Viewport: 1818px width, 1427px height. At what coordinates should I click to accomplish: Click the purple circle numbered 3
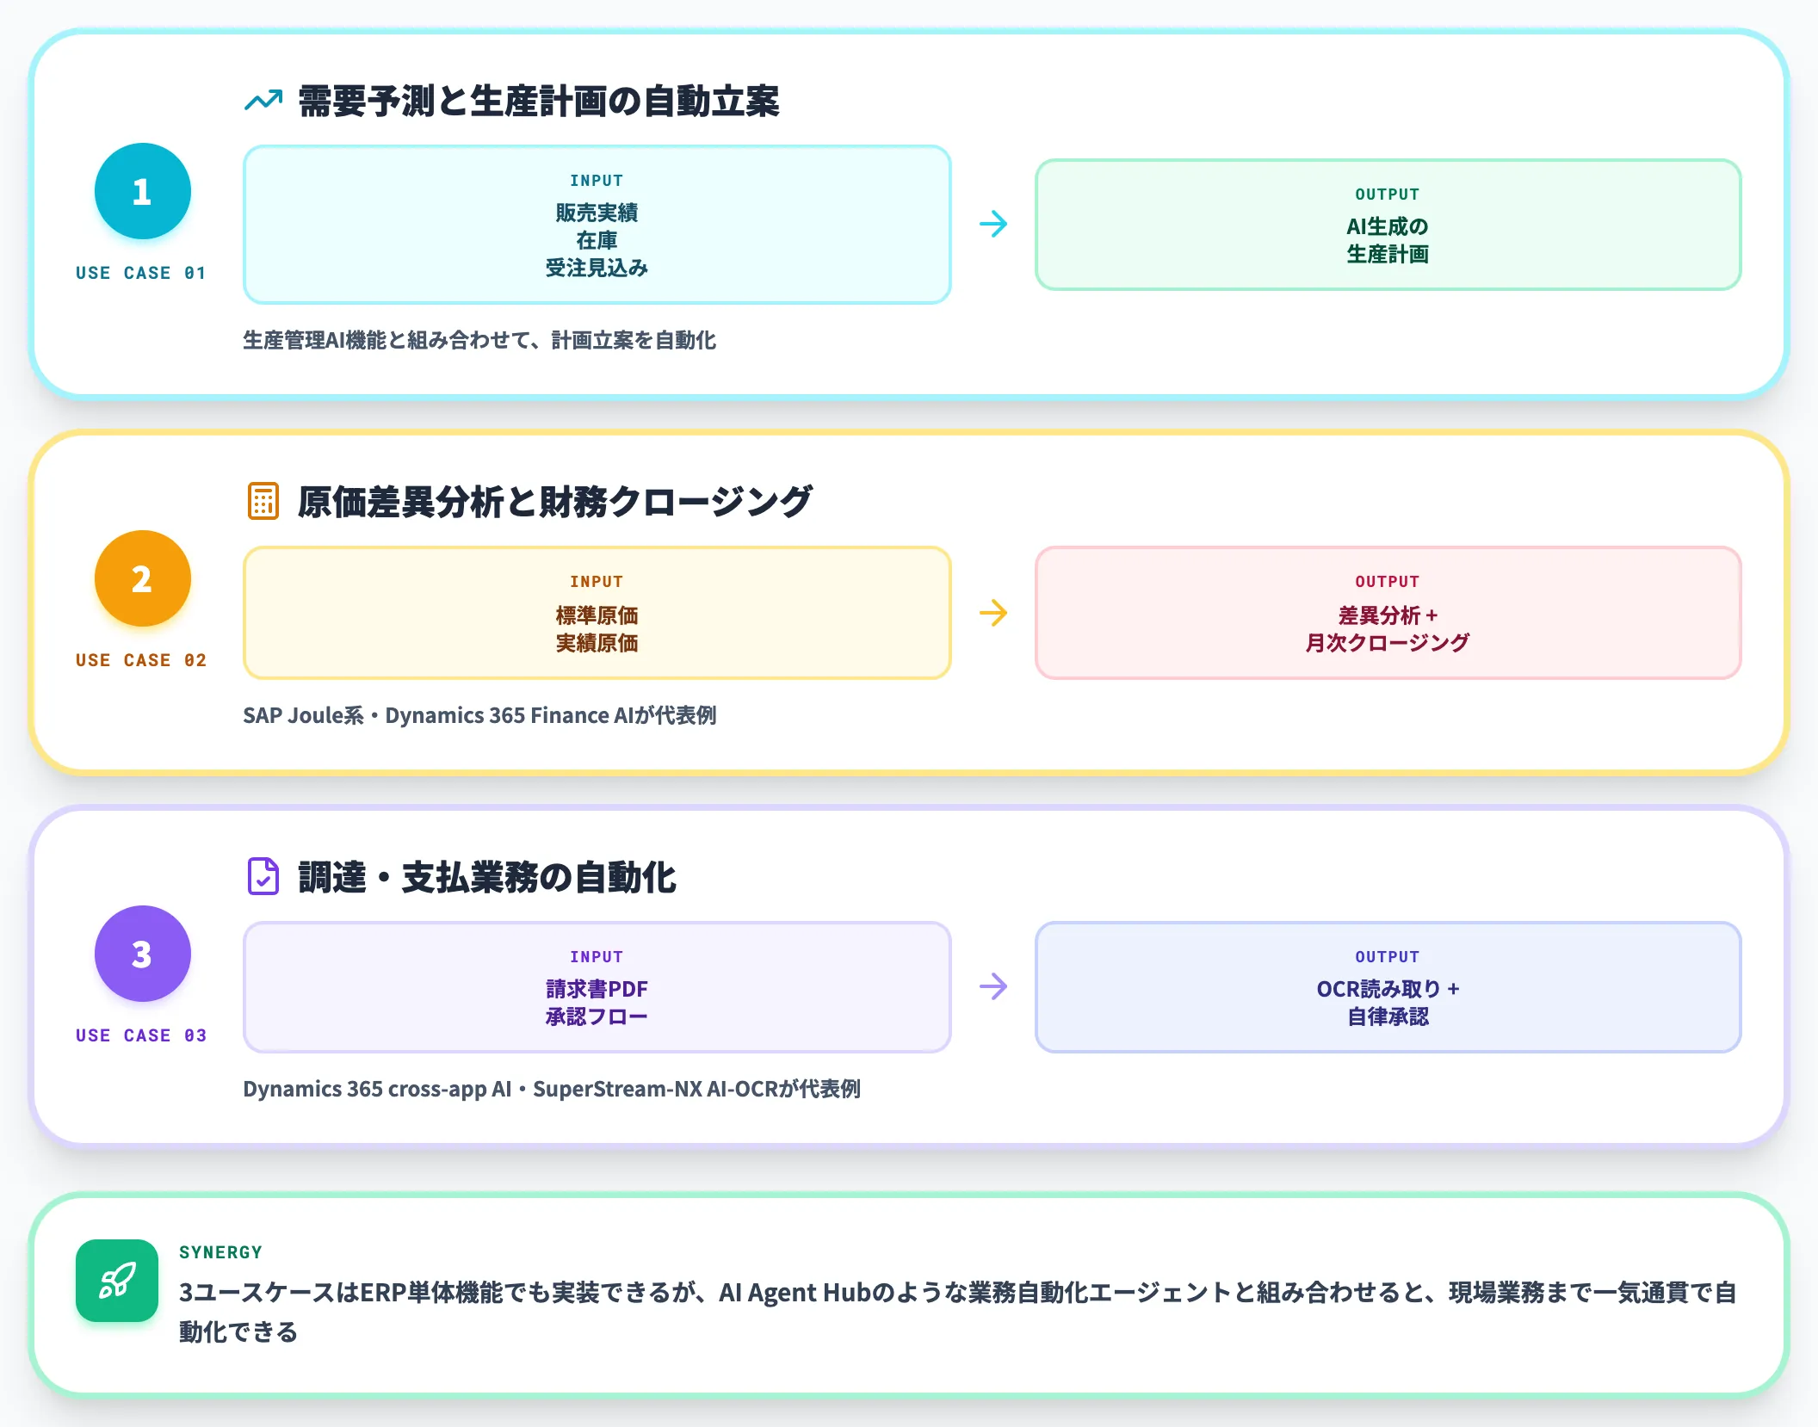tap(143, 954)
